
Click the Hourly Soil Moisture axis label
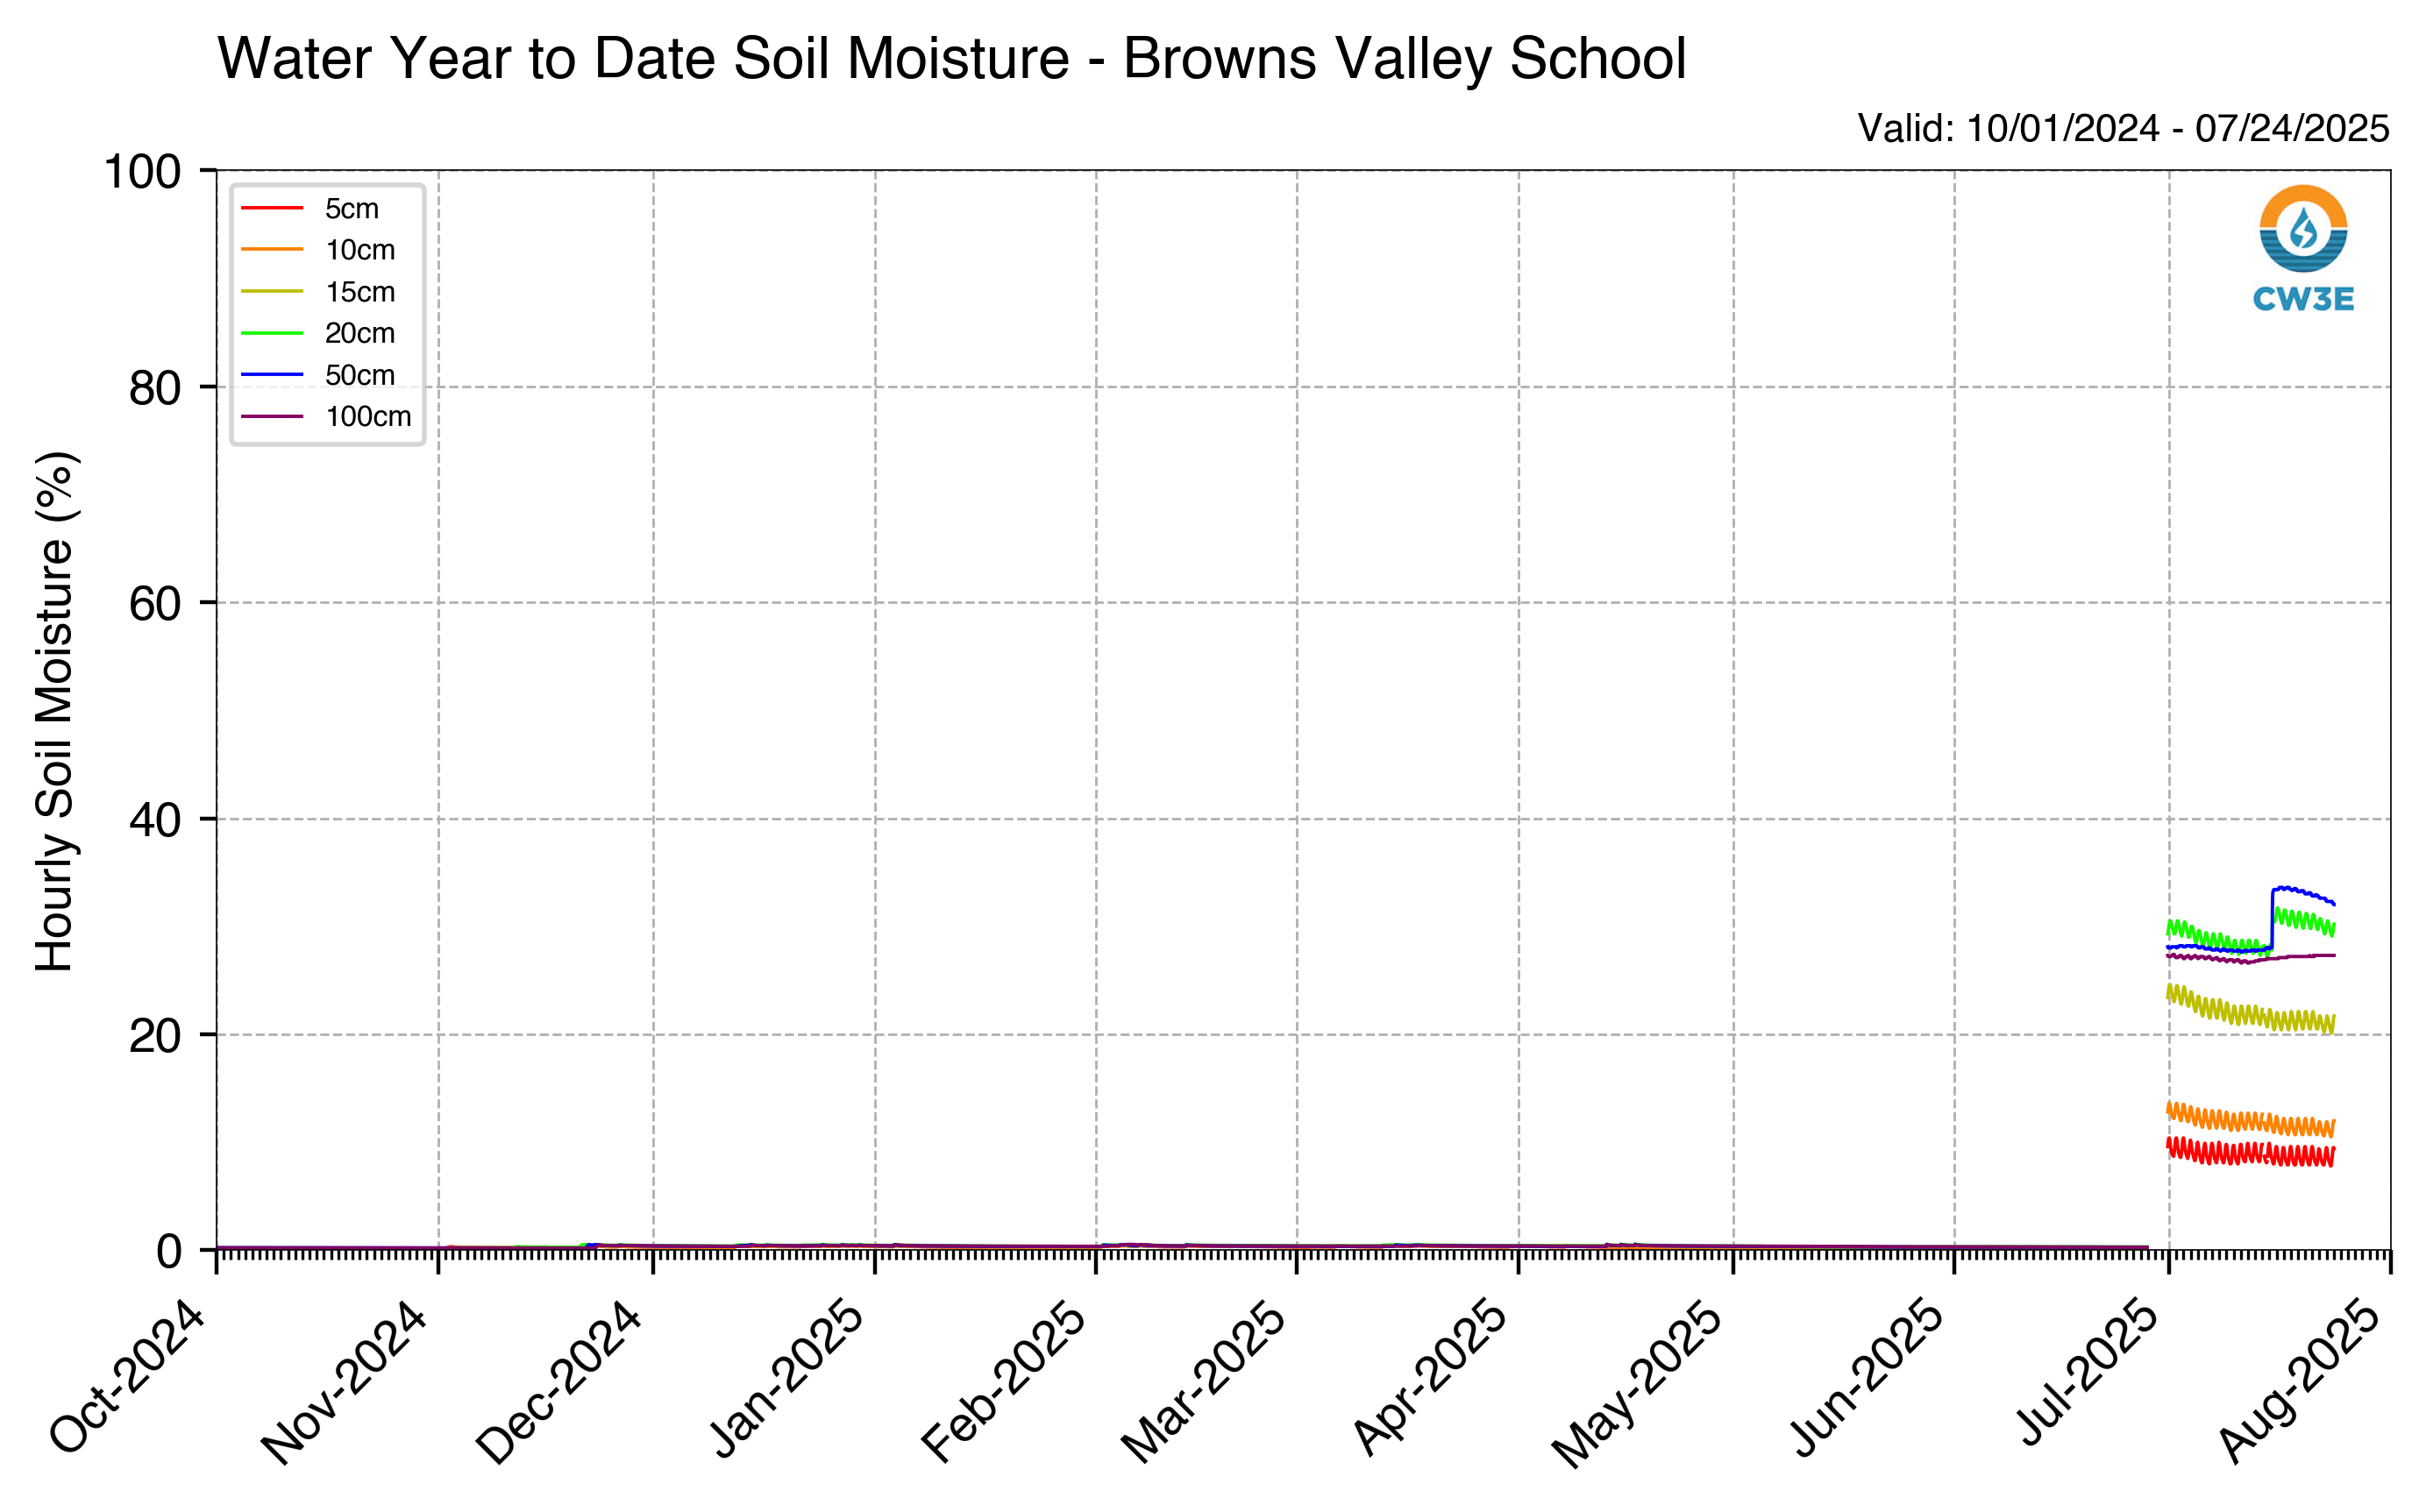(x=55, y=711)
